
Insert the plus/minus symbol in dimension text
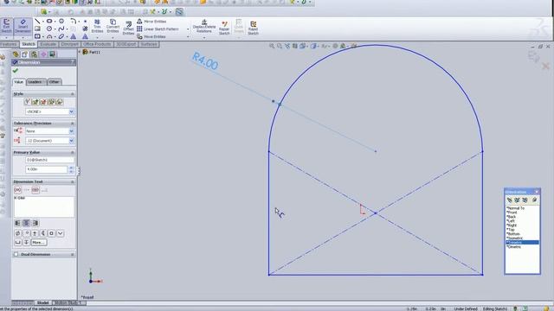[35, 233]
